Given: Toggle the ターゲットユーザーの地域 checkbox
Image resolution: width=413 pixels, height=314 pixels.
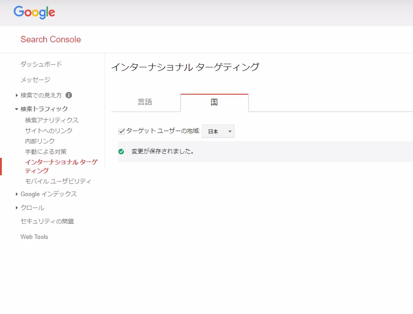Looking at the screenshot, I should [x=122, y=131].
